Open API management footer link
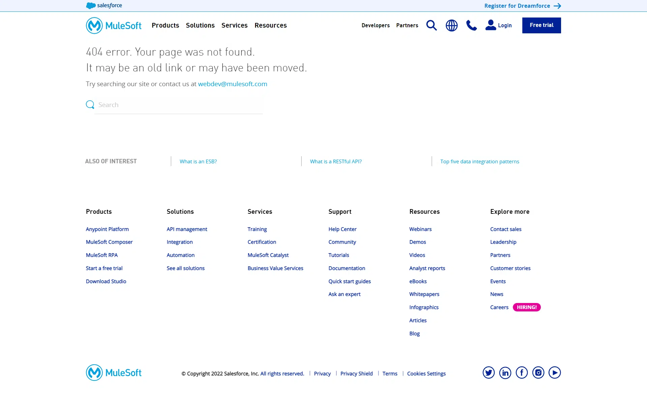The height and width of the screenshot is (404, 647). point(187,229)
